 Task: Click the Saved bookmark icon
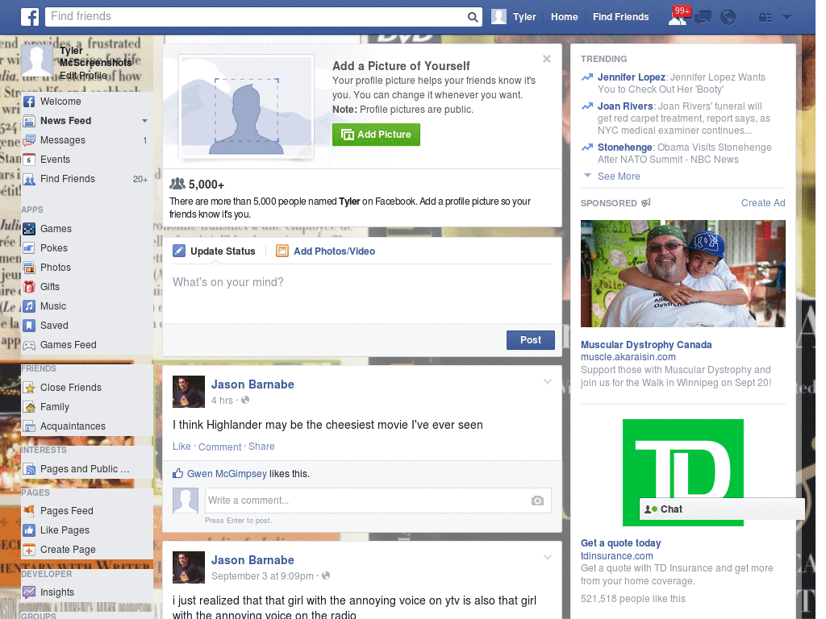click(x=30, y=326)
